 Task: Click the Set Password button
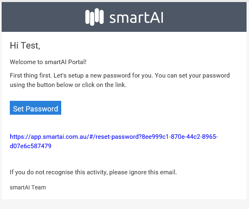point(36,108)
